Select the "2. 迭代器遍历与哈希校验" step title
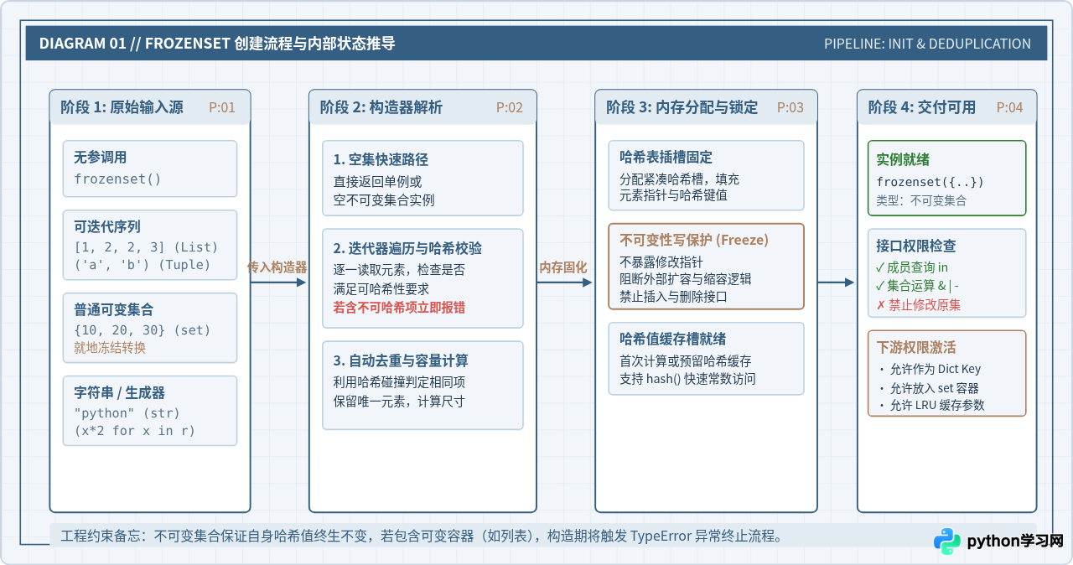 407,249
